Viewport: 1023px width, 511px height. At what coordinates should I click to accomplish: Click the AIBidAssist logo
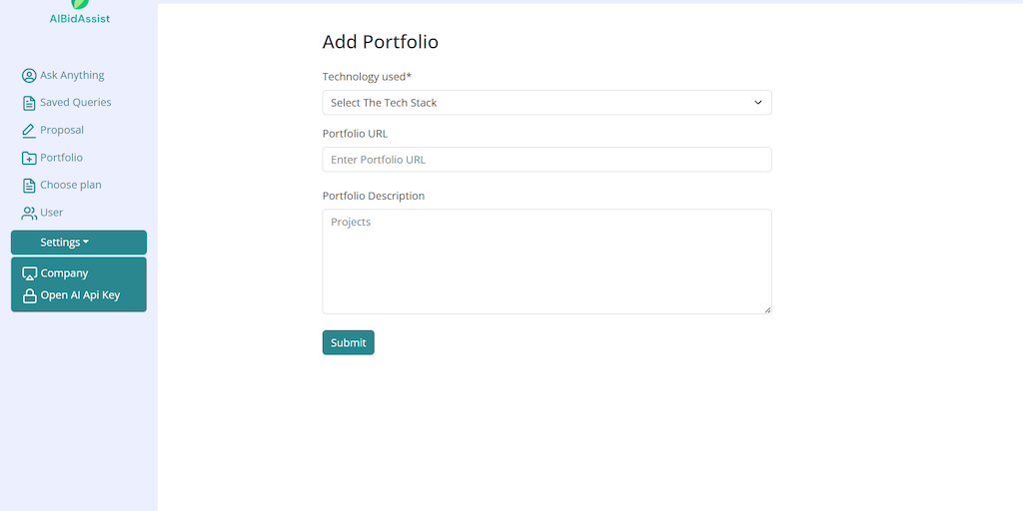[x=80, y=10]
